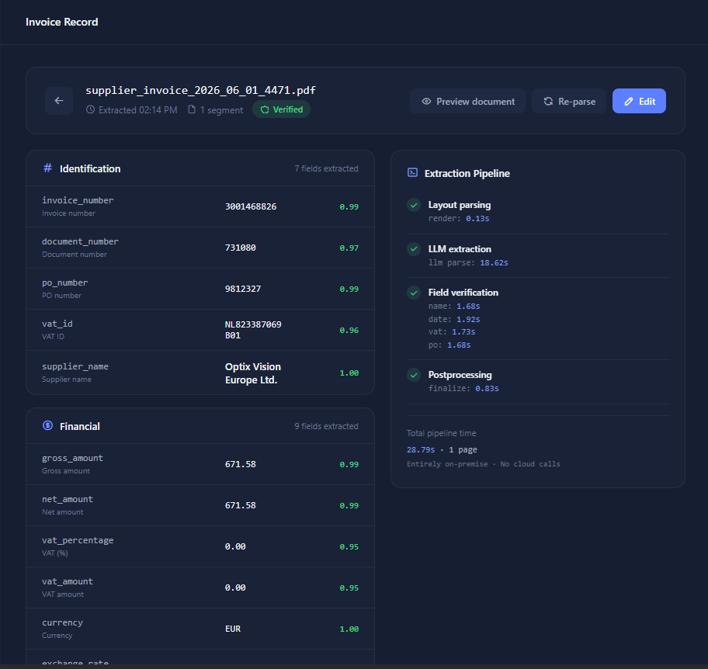This screenshot has width=708, height=669.
Task: Select document number value 731080
Action: (x=240, y=248)
